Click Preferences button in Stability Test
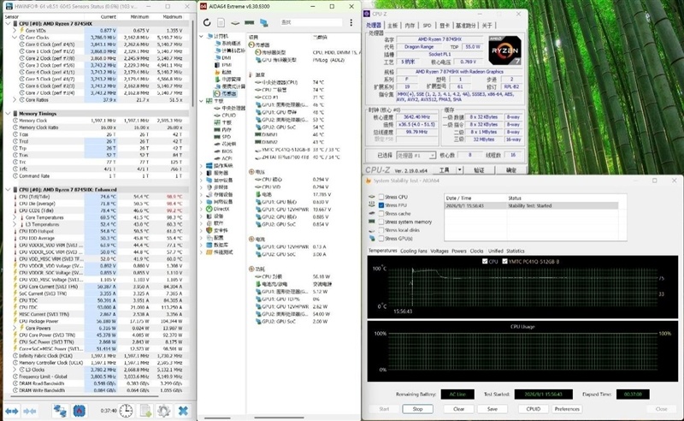The image size is (684, 421). [567, 409]
